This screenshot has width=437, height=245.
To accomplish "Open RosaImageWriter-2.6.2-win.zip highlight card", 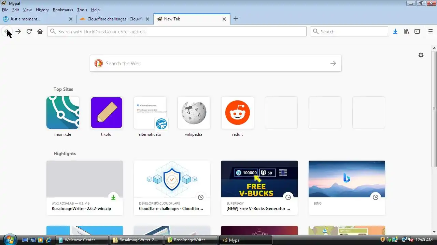I will (x=85, y=188).
